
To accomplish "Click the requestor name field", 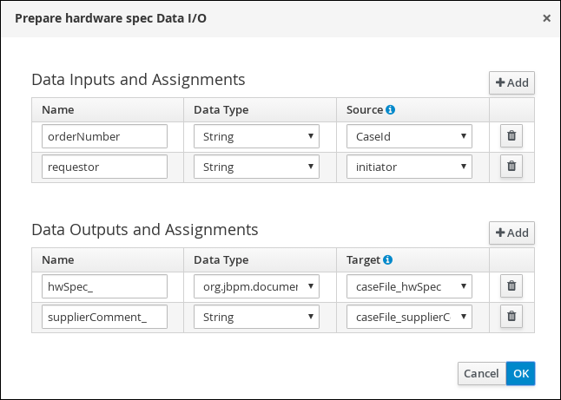I will click(x=104, y=167).
